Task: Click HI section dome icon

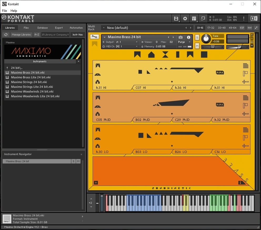Action: coord(98,74)
